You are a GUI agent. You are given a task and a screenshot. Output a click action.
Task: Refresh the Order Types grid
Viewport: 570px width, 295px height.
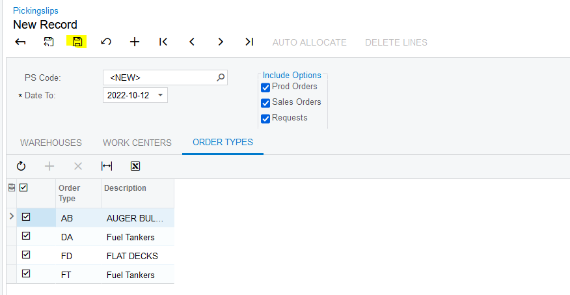coord(21,166)
